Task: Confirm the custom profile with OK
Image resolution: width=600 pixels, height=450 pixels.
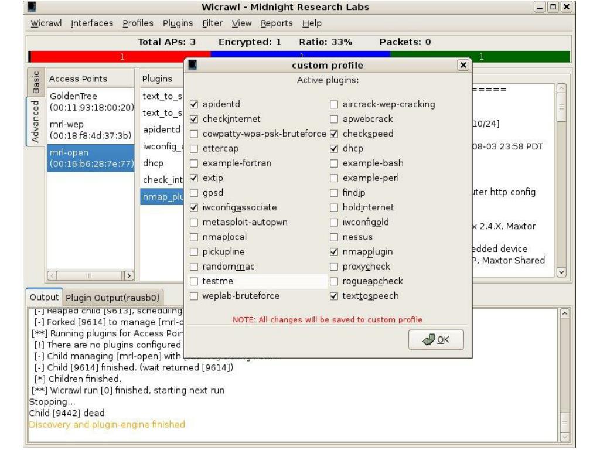Action: [x=436, y=340]
